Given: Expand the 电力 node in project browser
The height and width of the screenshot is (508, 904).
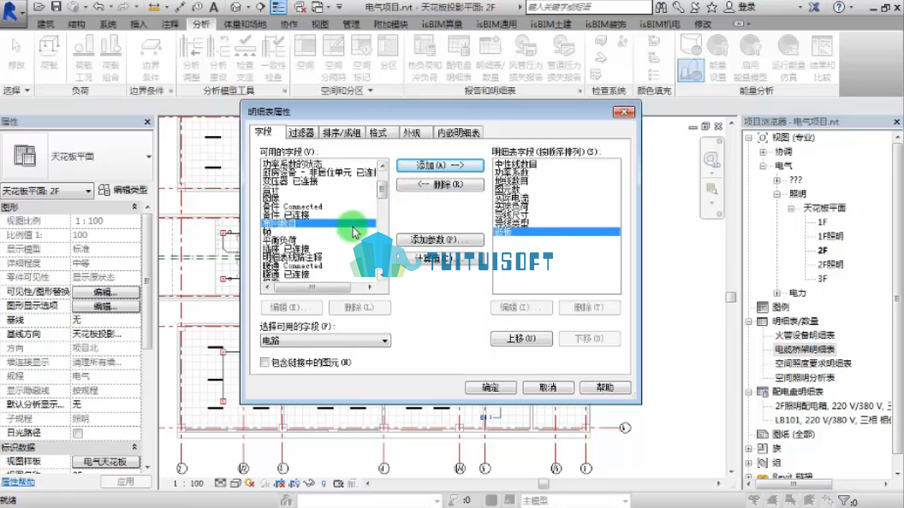Looking at the screenshot, I should click(776, 292).
